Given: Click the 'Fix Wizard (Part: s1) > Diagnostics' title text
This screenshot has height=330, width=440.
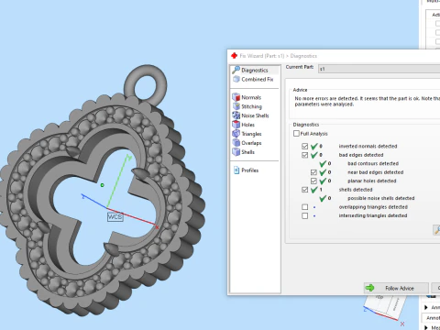Looking at the screenshot, I should tap(278, 56).
